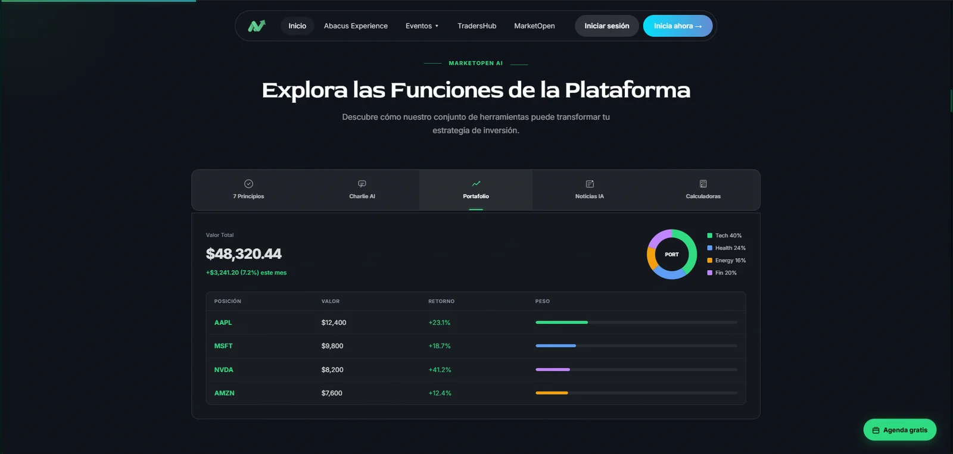This screenshot has width=953, height=454.
Task: Click the trend line icon above Portafolio
Action: pos(476,184)
